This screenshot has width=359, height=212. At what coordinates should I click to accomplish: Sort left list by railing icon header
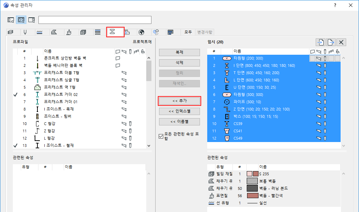point(137,52)
